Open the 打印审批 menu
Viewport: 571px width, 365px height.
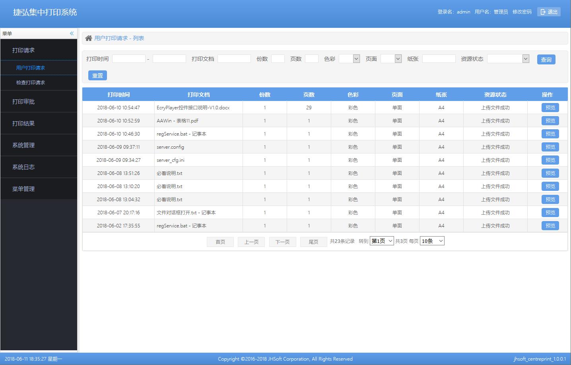[39, 101]
